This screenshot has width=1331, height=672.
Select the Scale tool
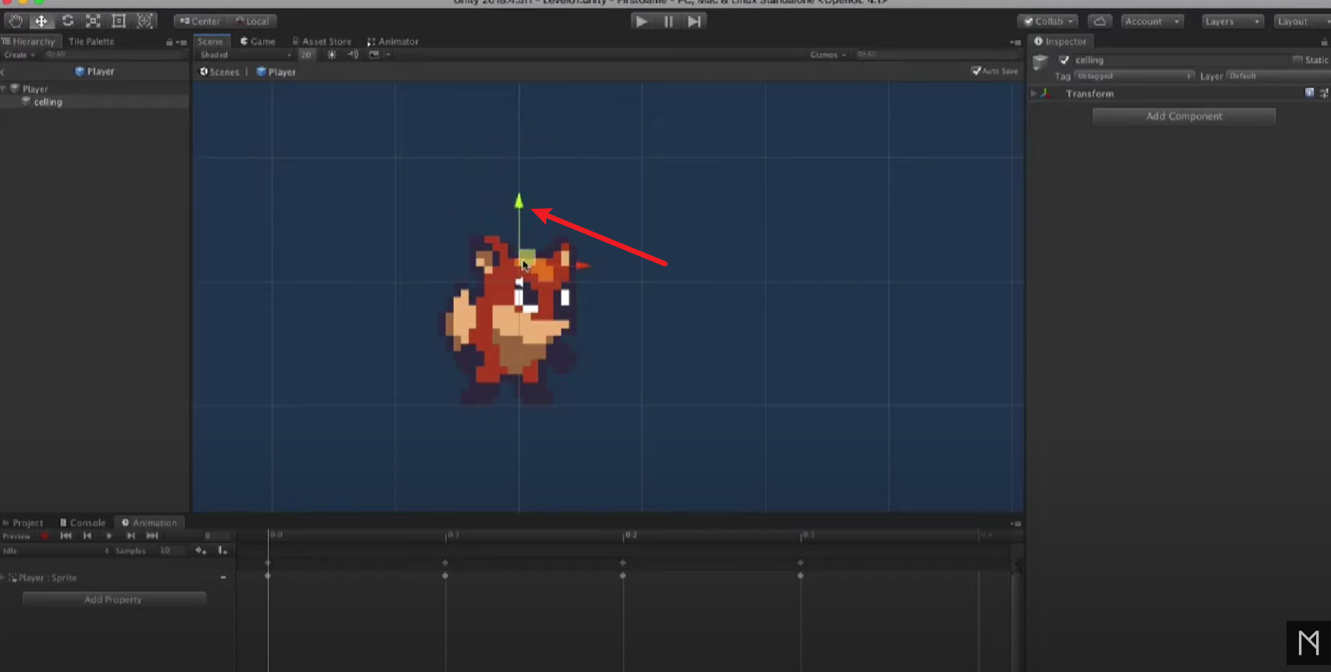coord(93,21)
